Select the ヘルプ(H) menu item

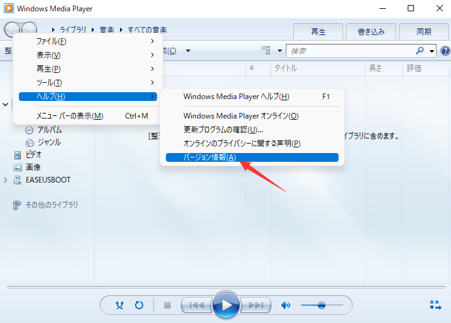[x=88, y=97]
